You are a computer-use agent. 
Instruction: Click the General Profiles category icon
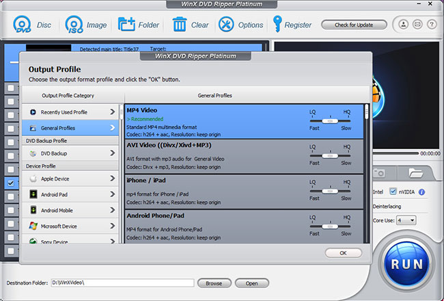point(33,128)
